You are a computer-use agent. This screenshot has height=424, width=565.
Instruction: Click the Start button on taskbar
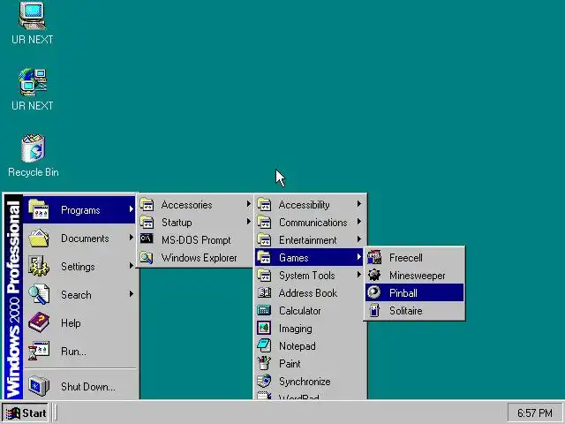26,413
